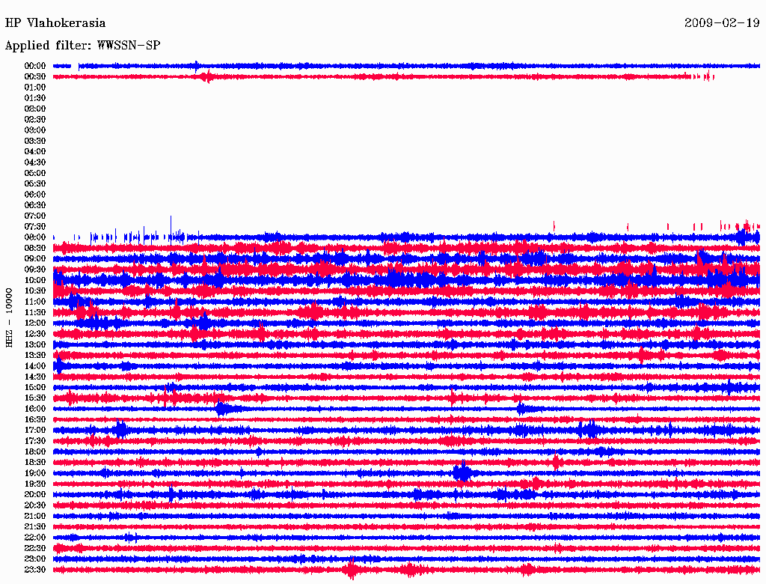Image resolution: width=766 pixels, height=584 pixels.
Task: Click the blue seismic trace at 00:00
Action: pos(406,66)
